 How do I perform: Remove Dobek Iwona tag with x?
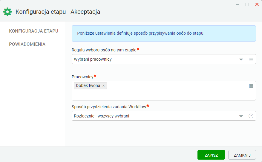click(103, 85)
